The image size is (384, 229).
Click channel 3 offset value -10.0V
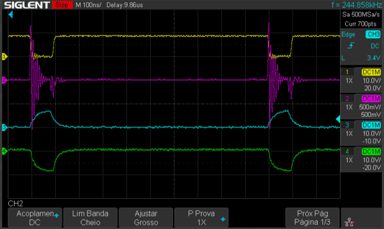tap(372, 141)
